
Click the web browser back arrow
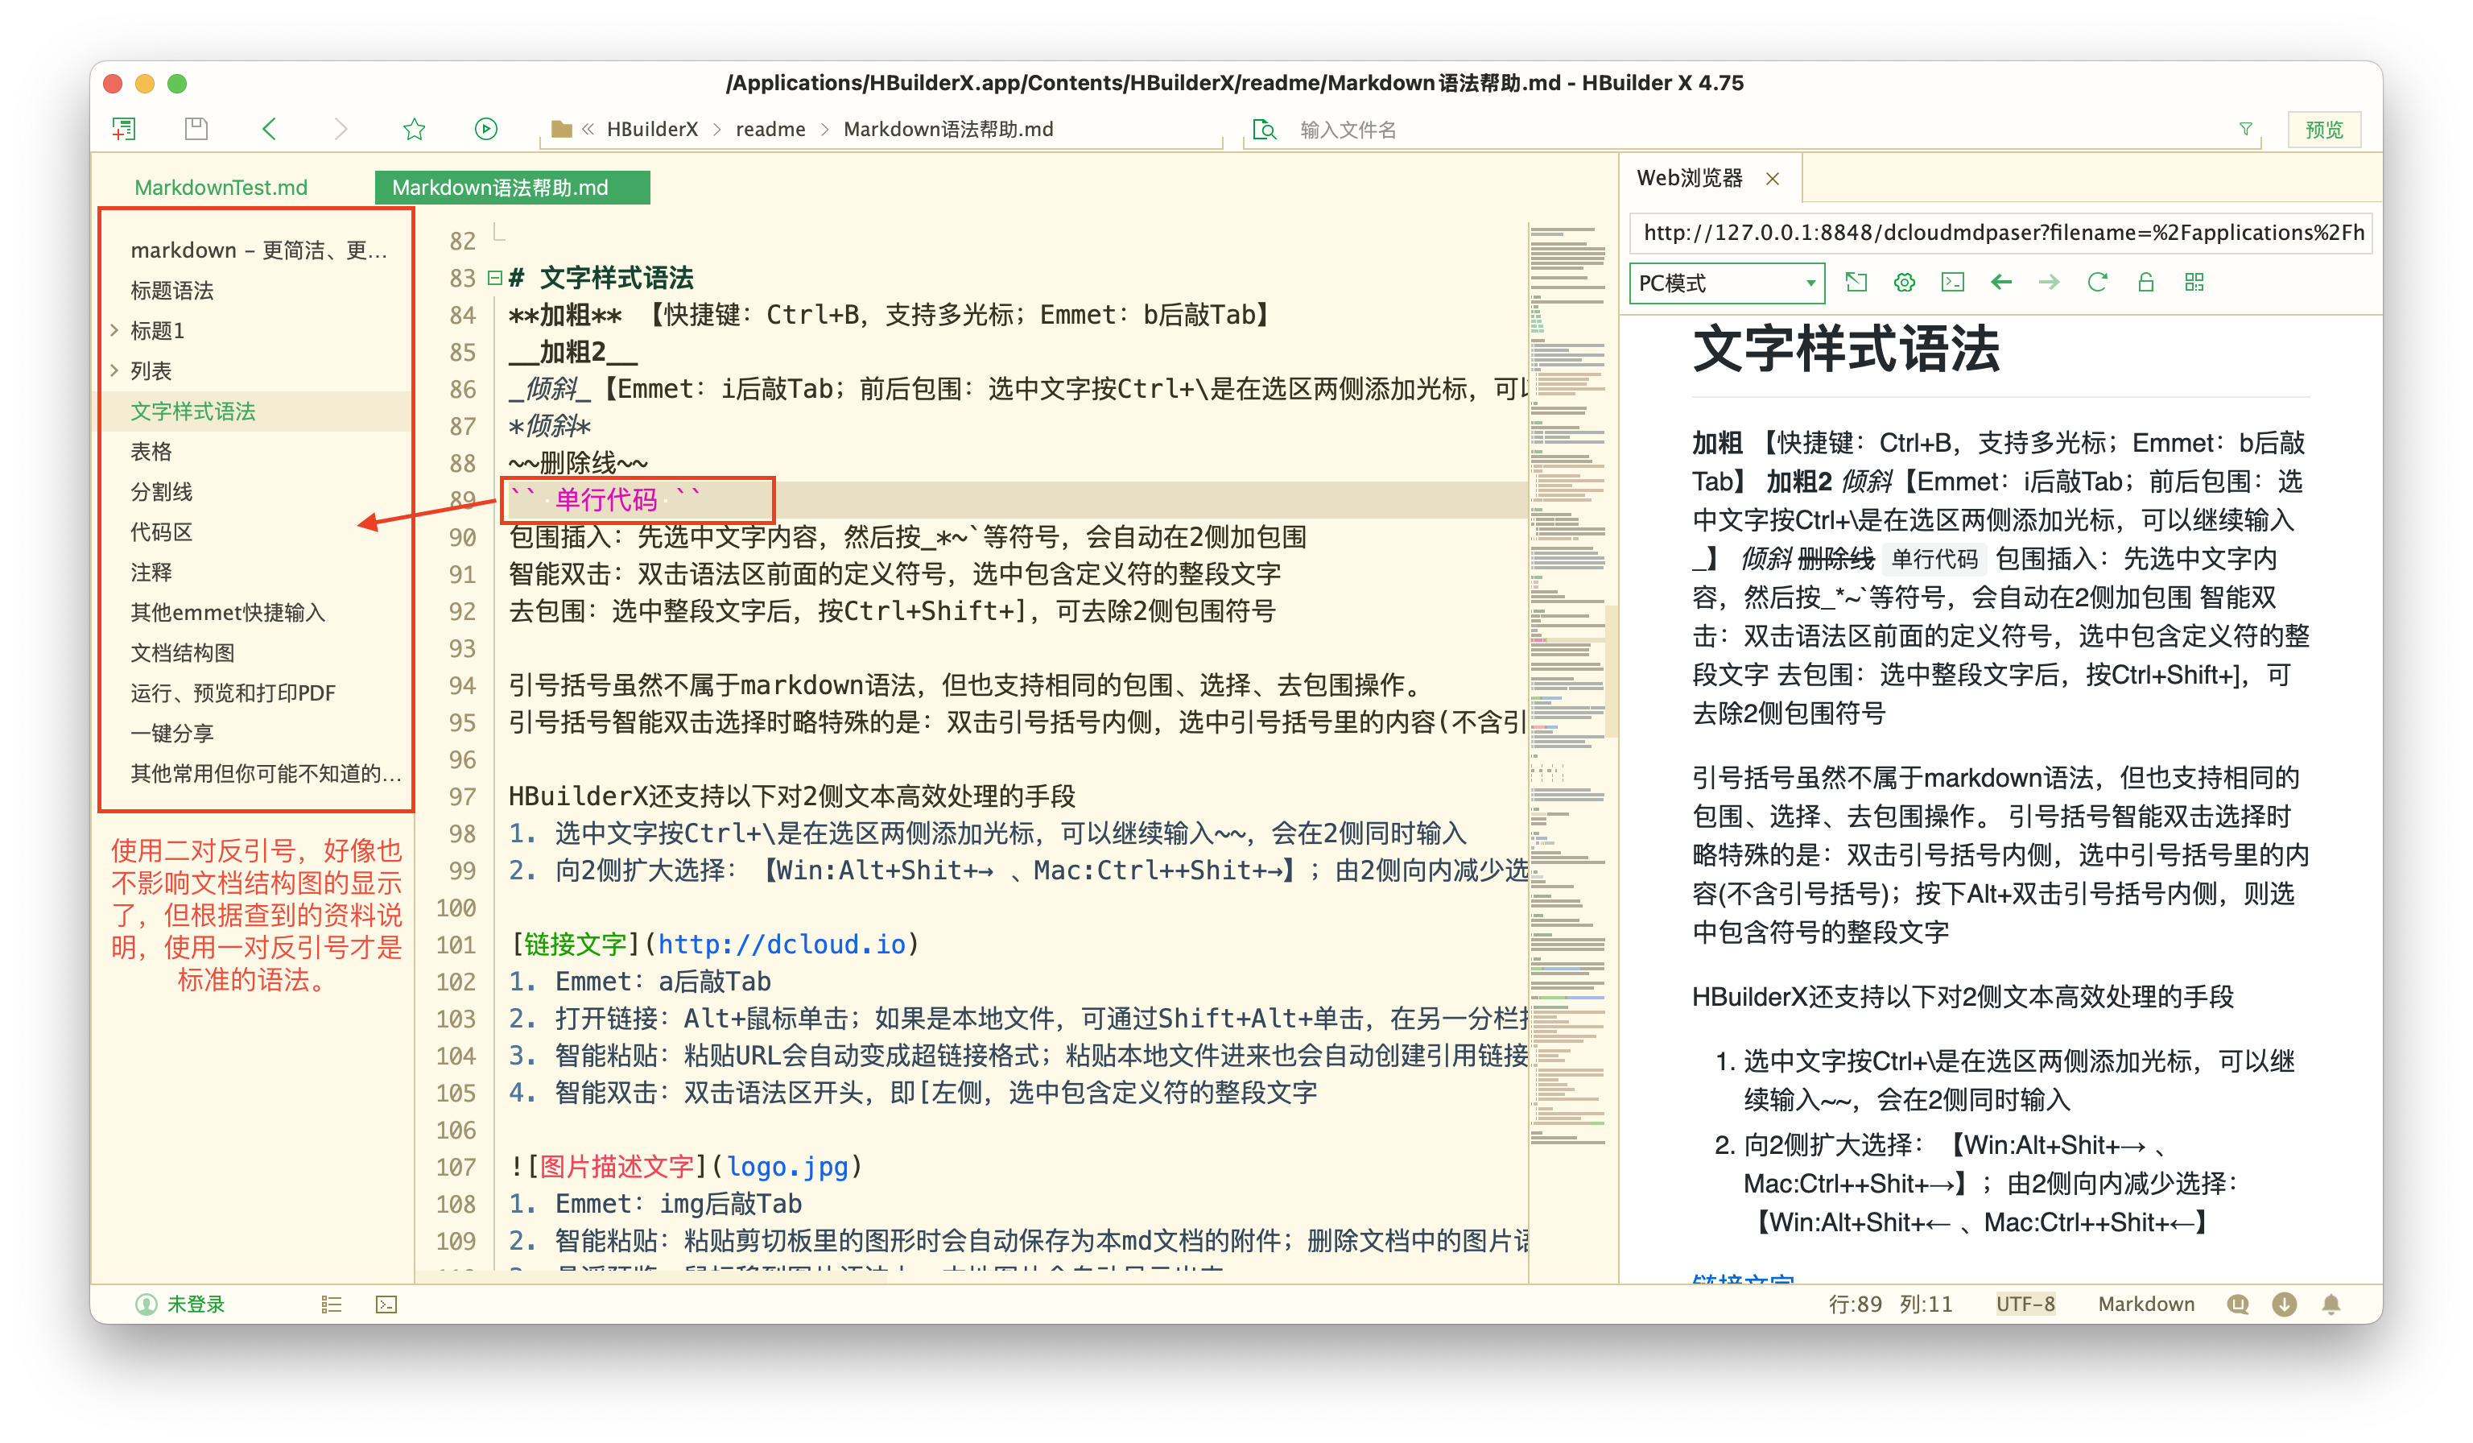point(2001,283)
